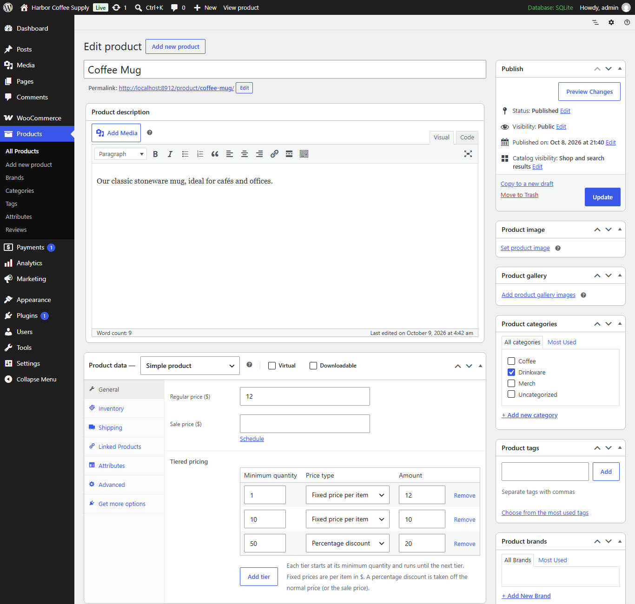635x604 pixels.
Task: Align description text to the right
Action: [x=259, y=154]
